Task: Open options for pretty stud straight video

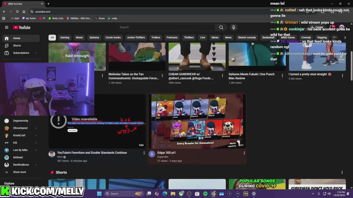Action: click(343, 76)
